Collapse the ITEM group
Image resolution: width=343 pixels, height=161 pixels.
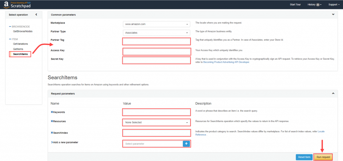click(10, 39)
